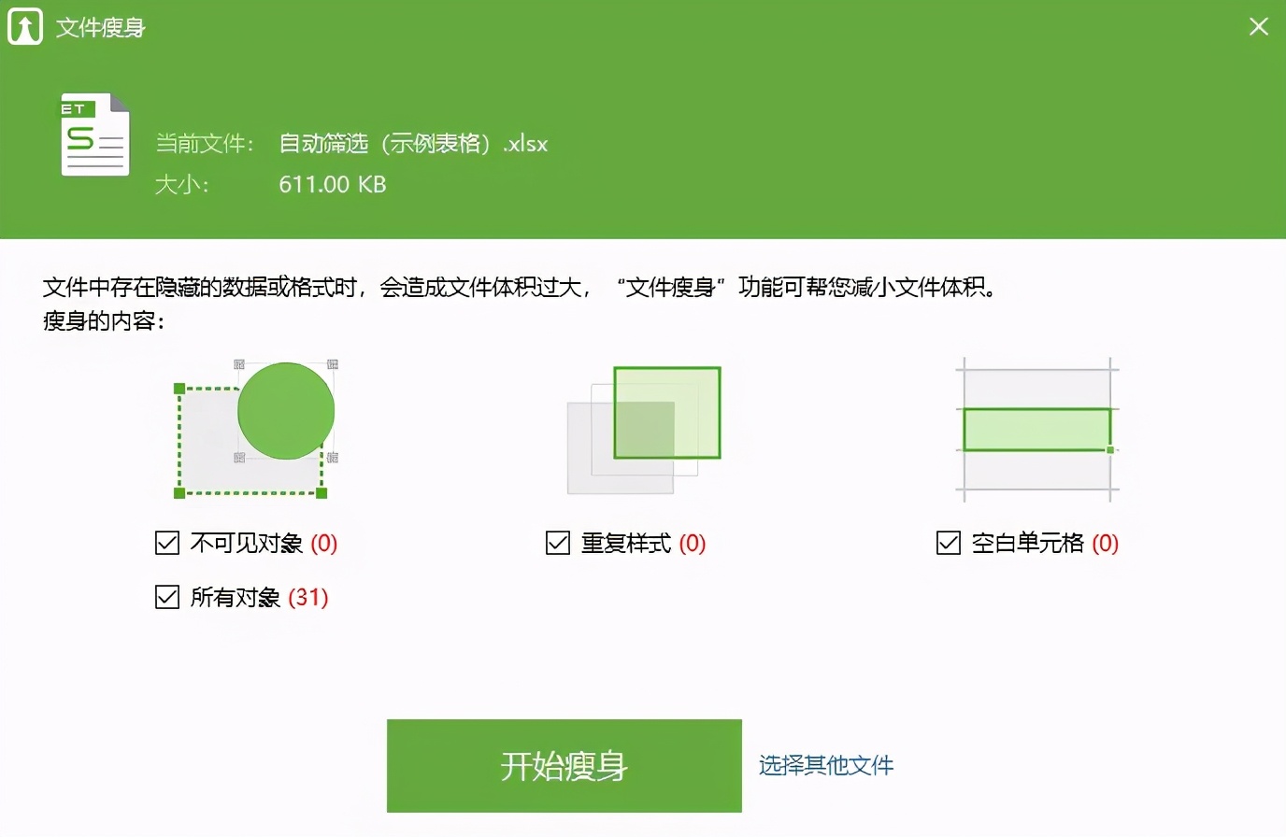
Task: Close the 文件瘦身 dialog
Action: (x=1258, y=26)
